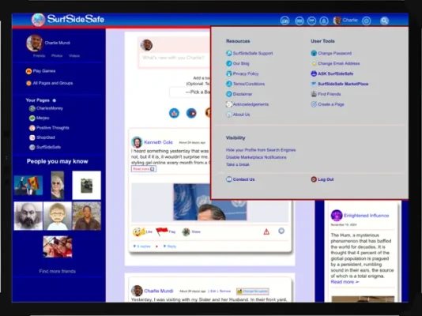Toggle Disable Marketplace Notifications
Viewport: 422px width, 316px height.
pyautogui.click(x=256, y=157)
